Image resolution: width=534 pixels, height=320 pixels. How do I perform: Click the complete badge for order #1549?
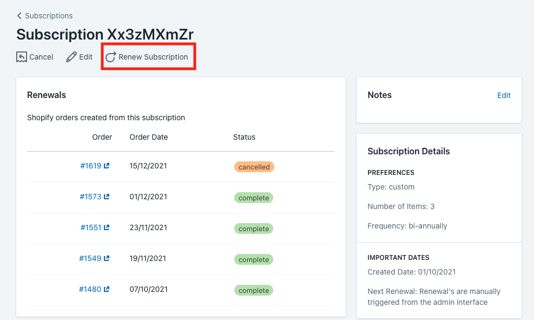[x=254, y=259]
